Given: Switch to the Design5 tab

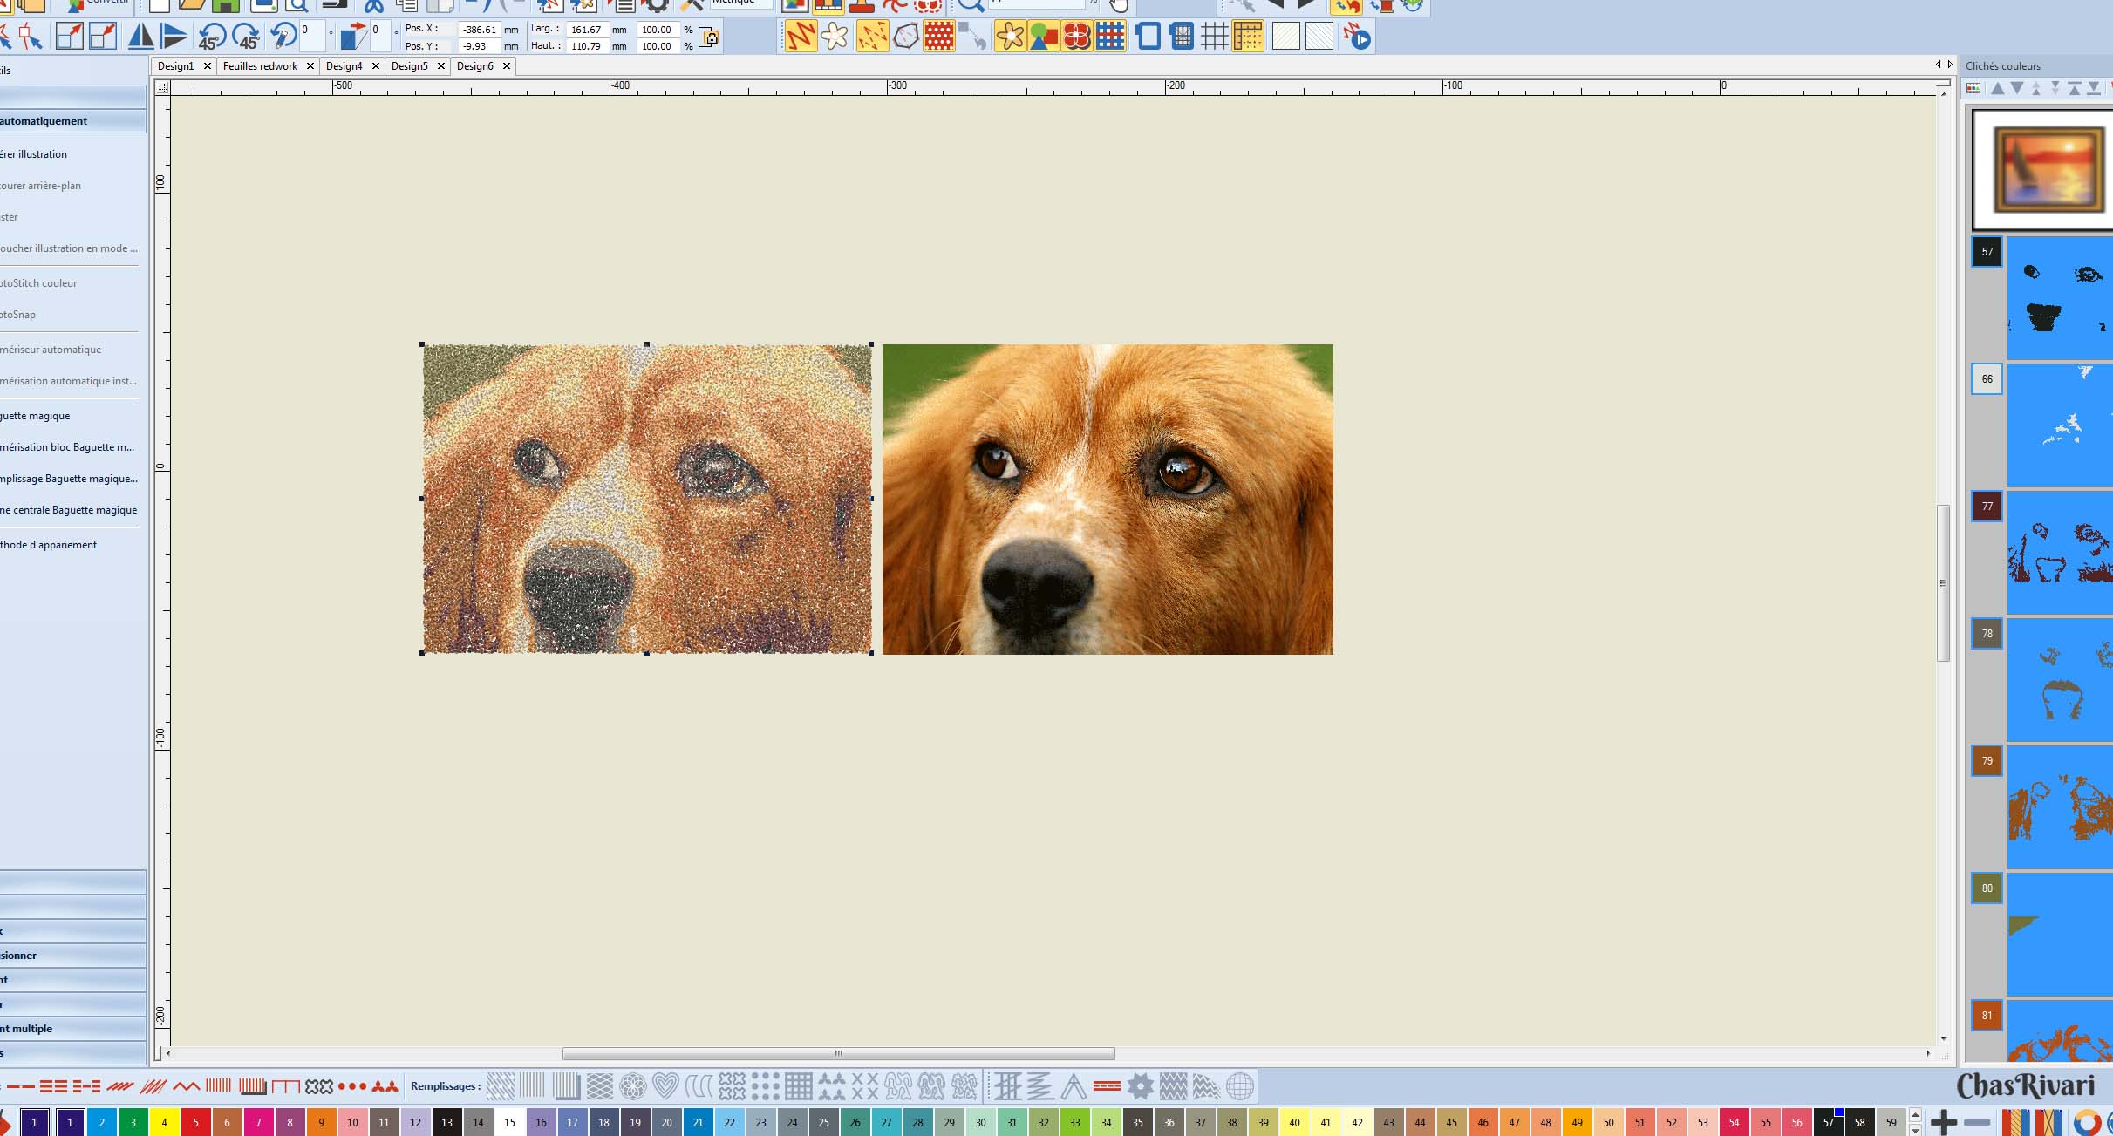Looking at the screenshot, I should 409,66.
